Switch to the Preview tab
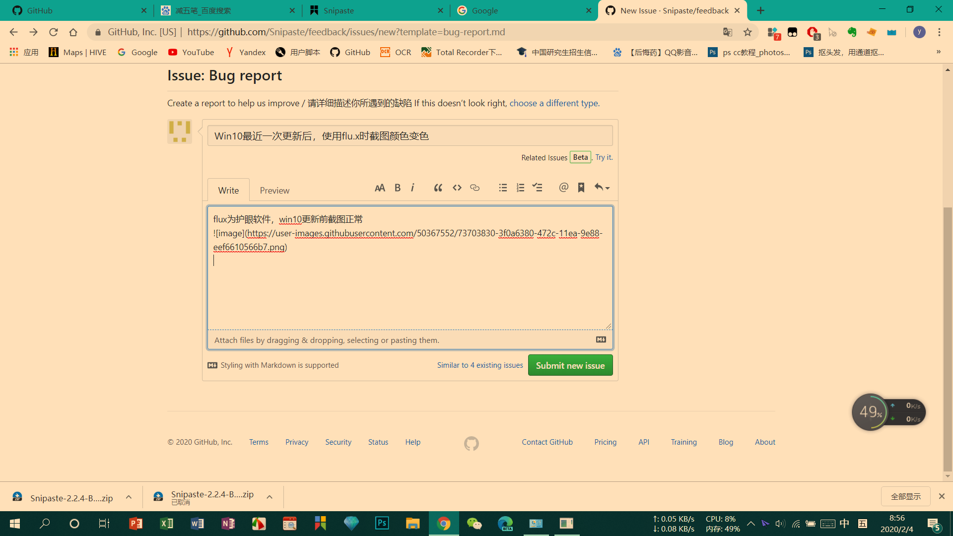The height and width of the screenshot is (536, 953). pyautogui.click(x=274, y=190)
